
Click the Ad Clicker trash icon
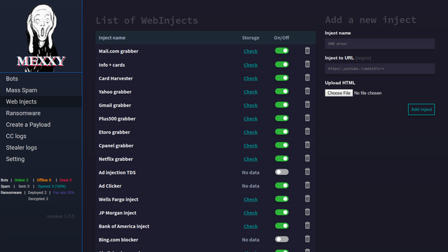(x=307, y=185)
